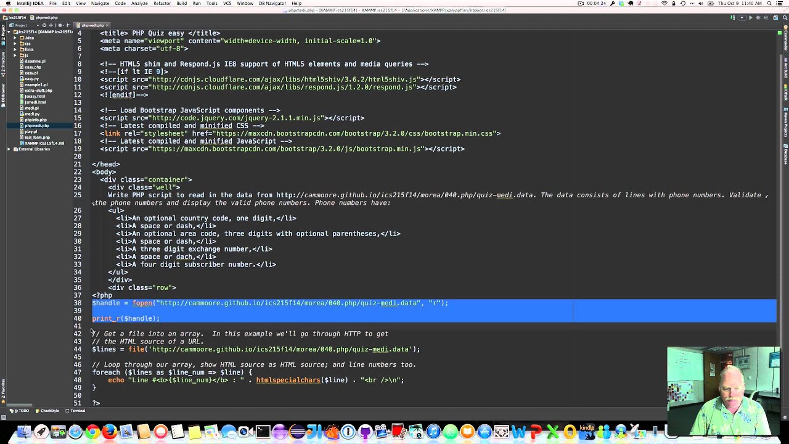Click the Spotlight search icon
This screenshot has height=444, width=789.
tap(769, 3)
